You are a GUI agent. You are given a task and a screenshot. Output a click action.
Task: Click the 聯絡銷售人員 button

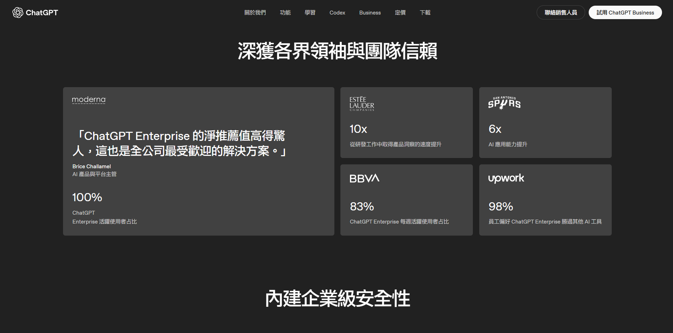tap(561, 12)
